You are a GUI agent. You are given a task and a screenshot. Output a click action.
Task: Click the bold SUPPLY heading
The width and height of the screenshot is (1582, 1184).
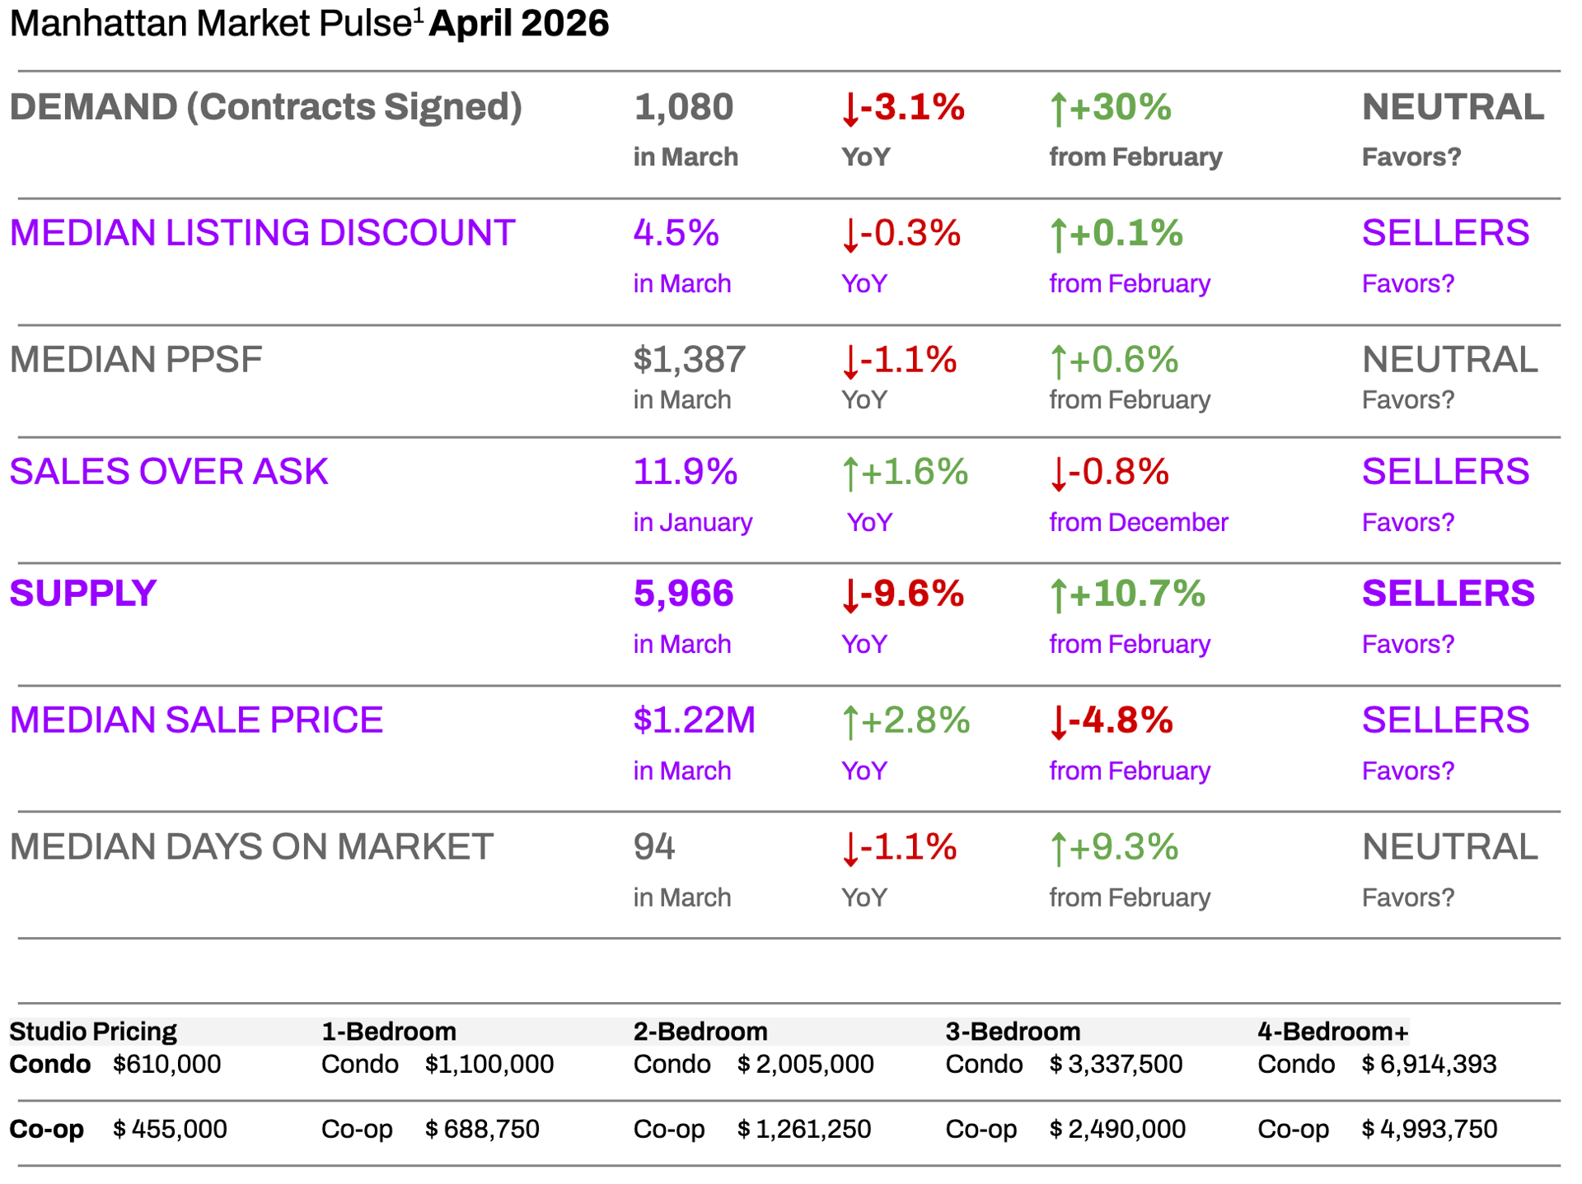(82, 594)
